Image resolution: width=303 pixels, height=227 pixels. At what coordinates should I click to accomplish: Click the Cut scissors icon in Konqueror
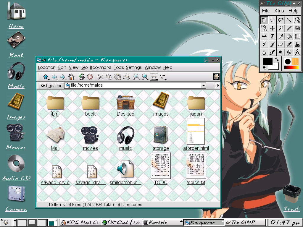(x=100, y=77)
